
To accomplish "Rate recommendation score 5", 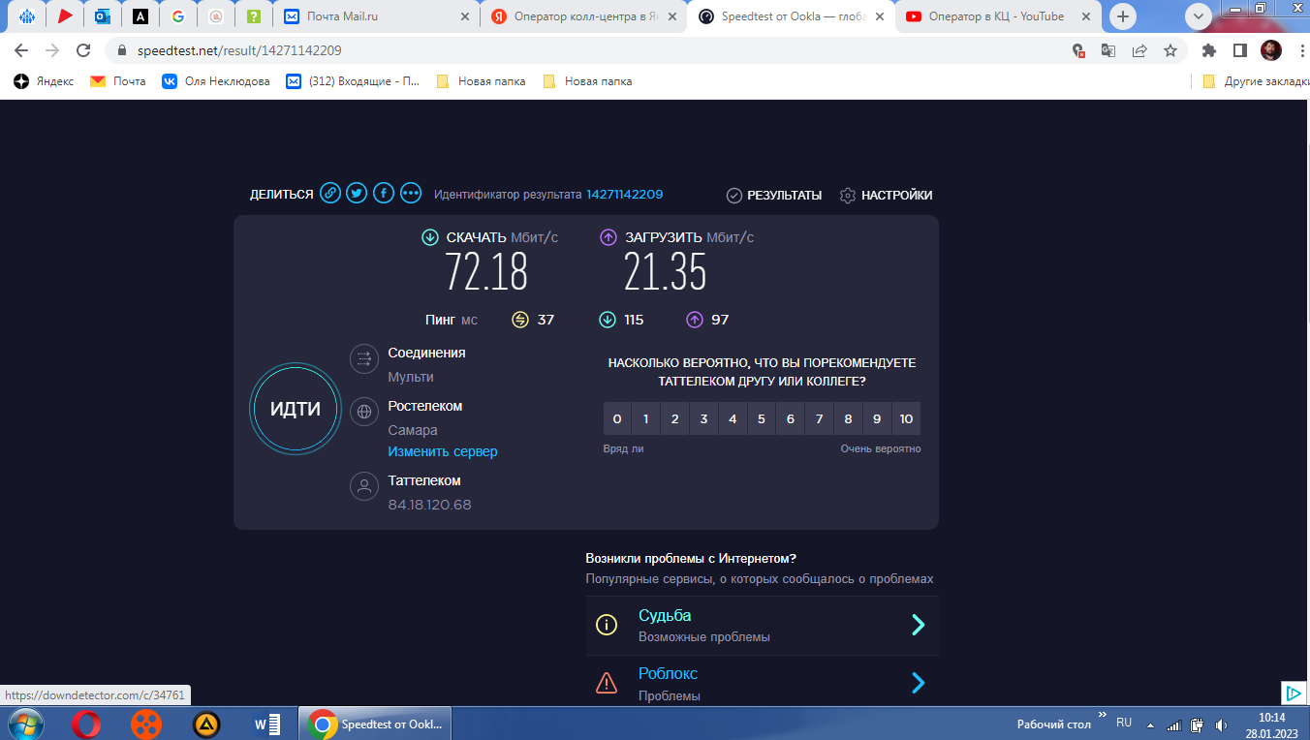I will [x=762, y=418].
